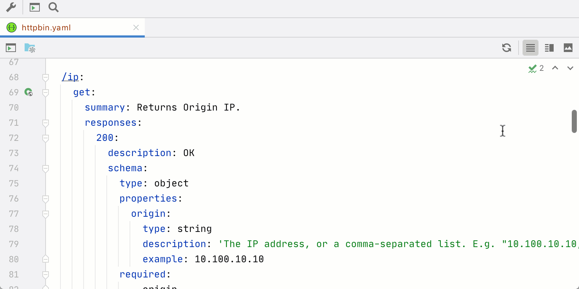Go to next highlighted problem arrow
This screenshot has height=289, width=579.
[570, 68]
